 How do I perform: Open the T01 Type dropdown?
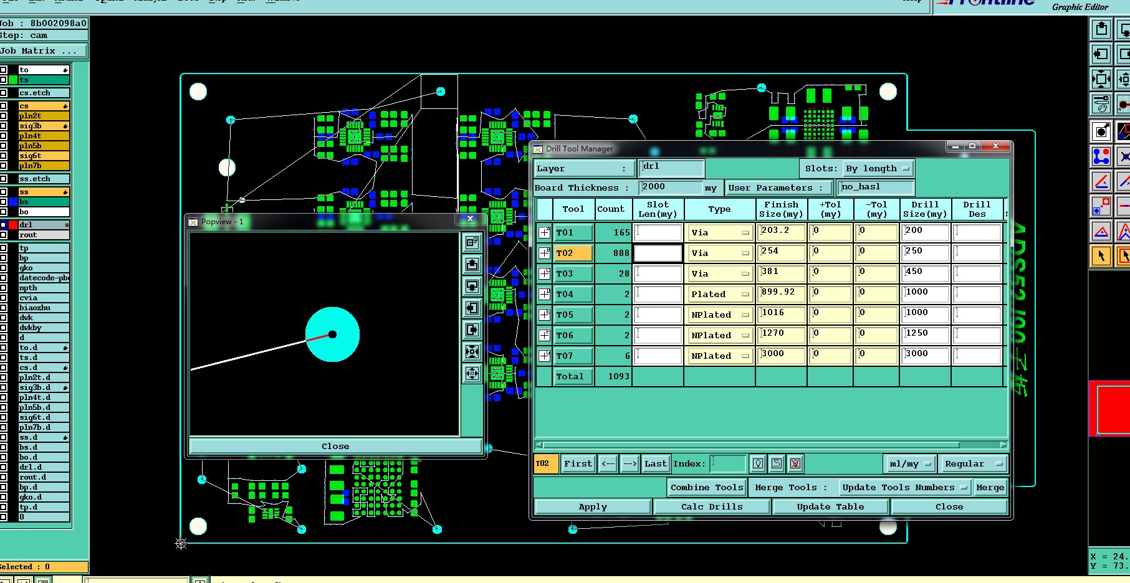719,233
